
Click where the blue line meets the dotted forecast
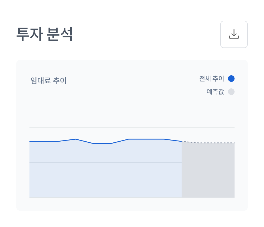click(182, 141)
